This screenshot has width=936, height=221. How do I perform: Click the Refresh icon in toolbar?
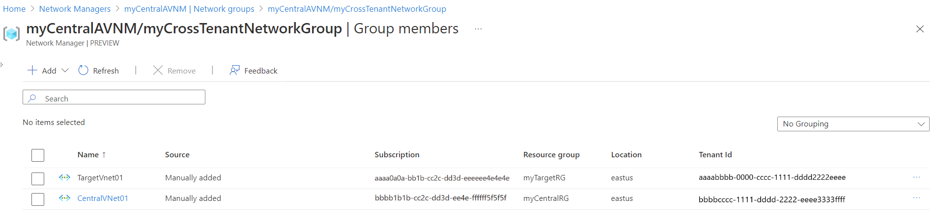(84, 71)
